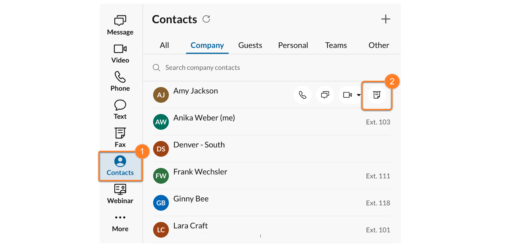Expand video options arrow for Amy Jackson
The width and height of the screenshot is (508, 249).
coord(359,95)
